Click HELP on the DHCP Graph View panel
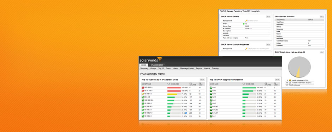Image resolution: width=332 pixels, height=132 pixels. click(322, 52)
